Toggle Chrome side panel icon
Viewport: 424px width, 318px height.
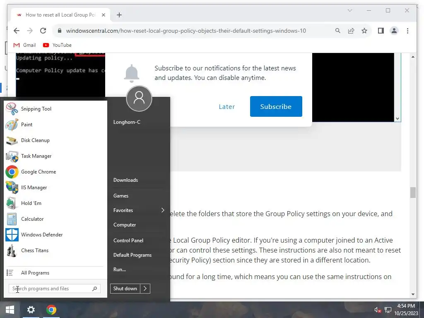pos(381,31)
